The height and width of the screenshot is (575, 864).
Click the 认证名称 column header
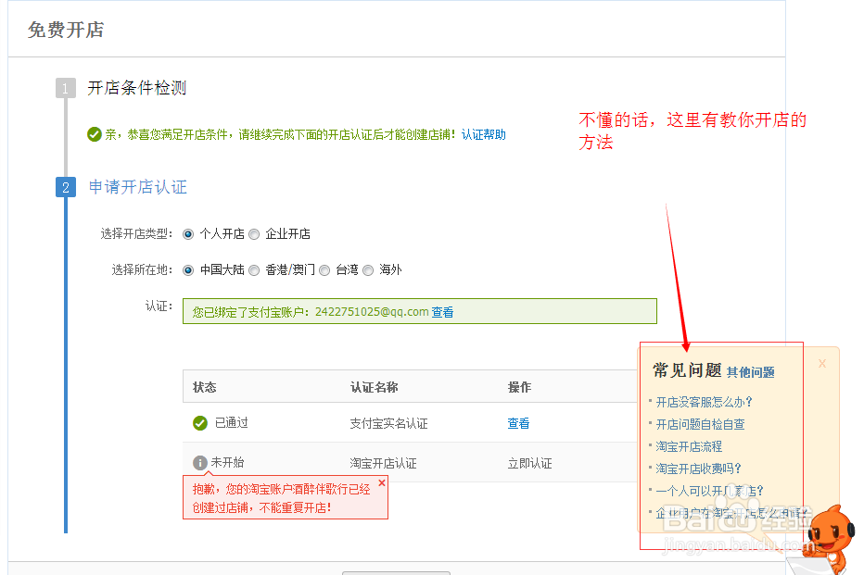pos(375,387)
